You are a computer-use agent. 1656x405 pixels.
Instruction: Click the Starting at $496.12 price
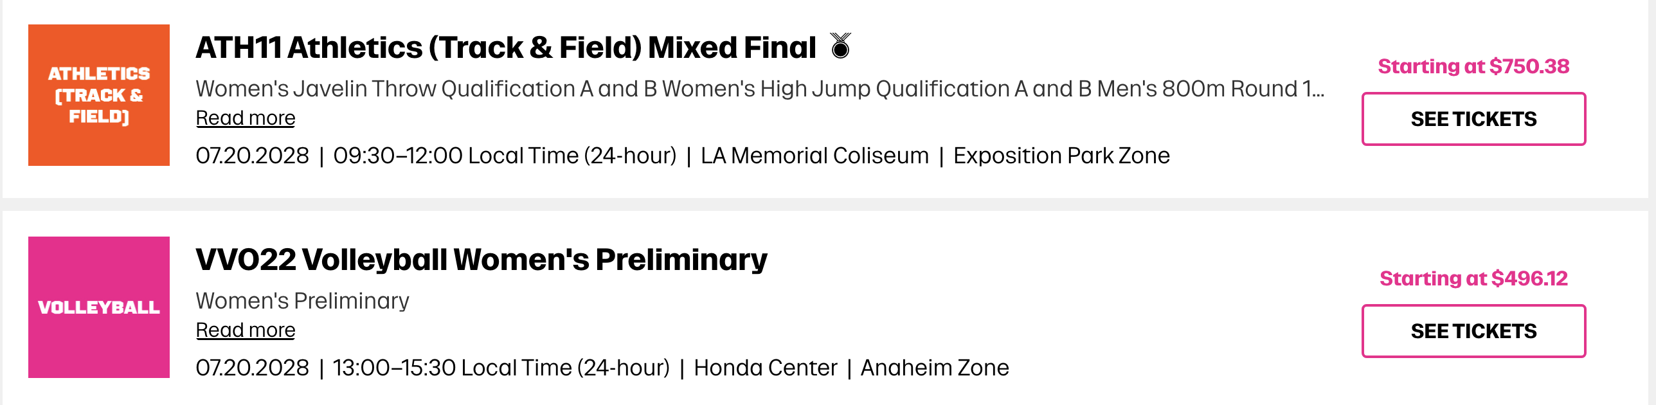pyautogui.click(x=1473, y=278)
